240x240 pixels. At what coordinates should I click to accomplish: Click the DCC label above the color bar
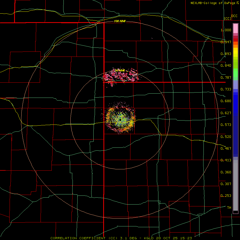(234, 16)
